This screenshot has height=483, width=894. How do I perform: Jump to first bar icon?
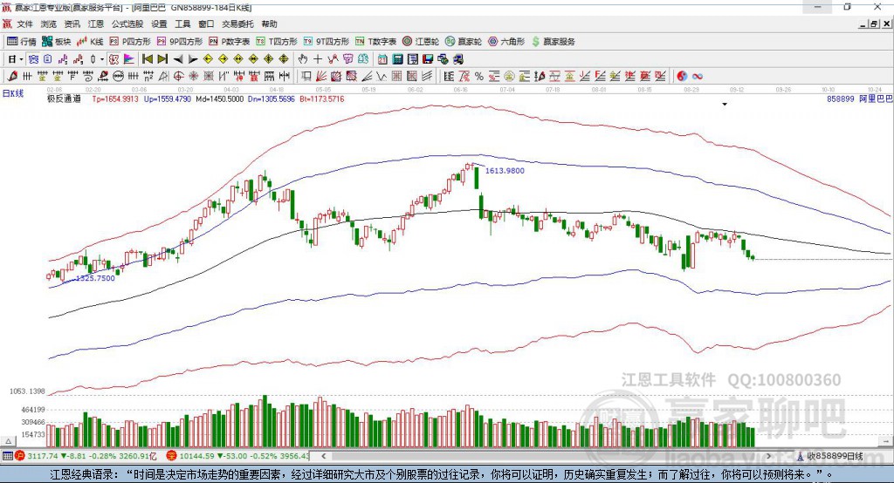point(147,58)
